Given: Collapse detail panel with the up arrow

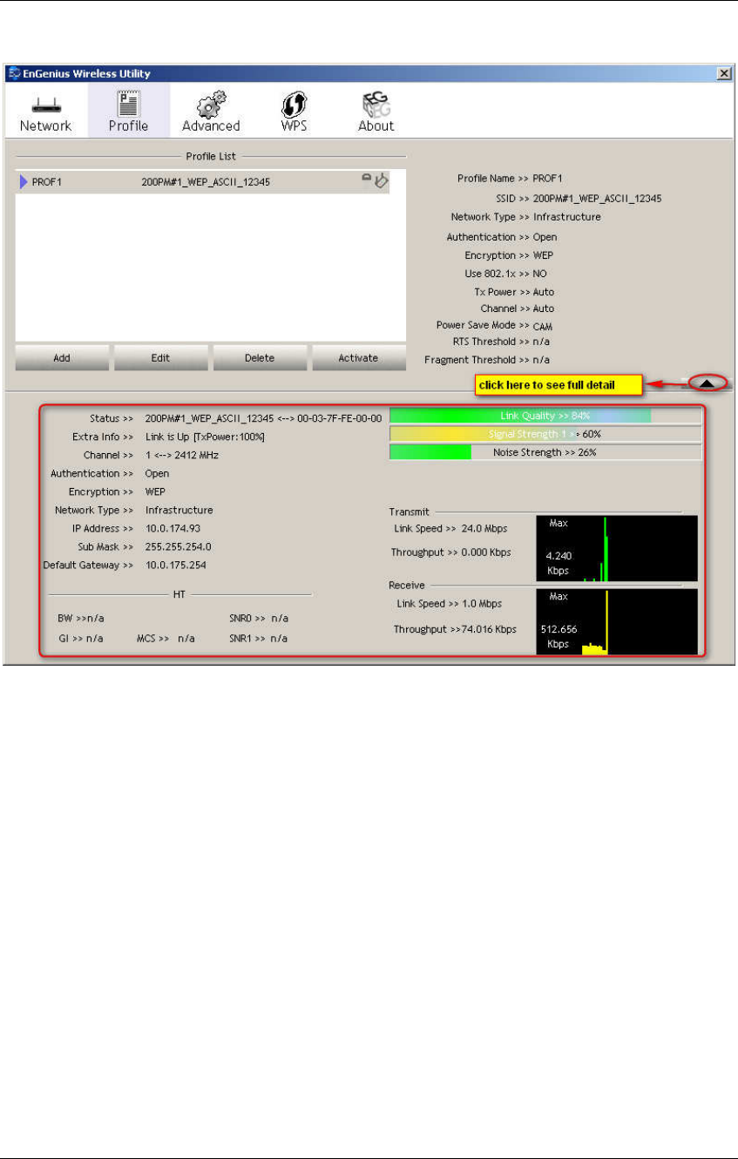Looking at the screenshot, I should pyautogui.click(x=708, y=383).
